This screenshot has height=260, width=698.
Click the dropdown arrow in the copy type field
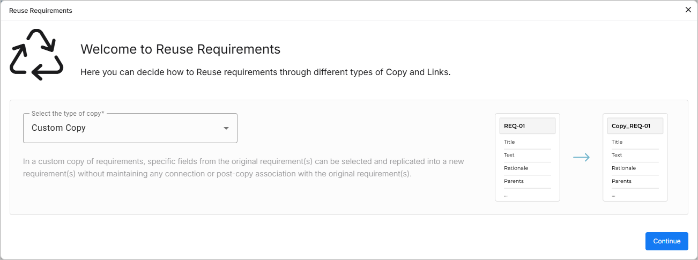pos(226,128)
